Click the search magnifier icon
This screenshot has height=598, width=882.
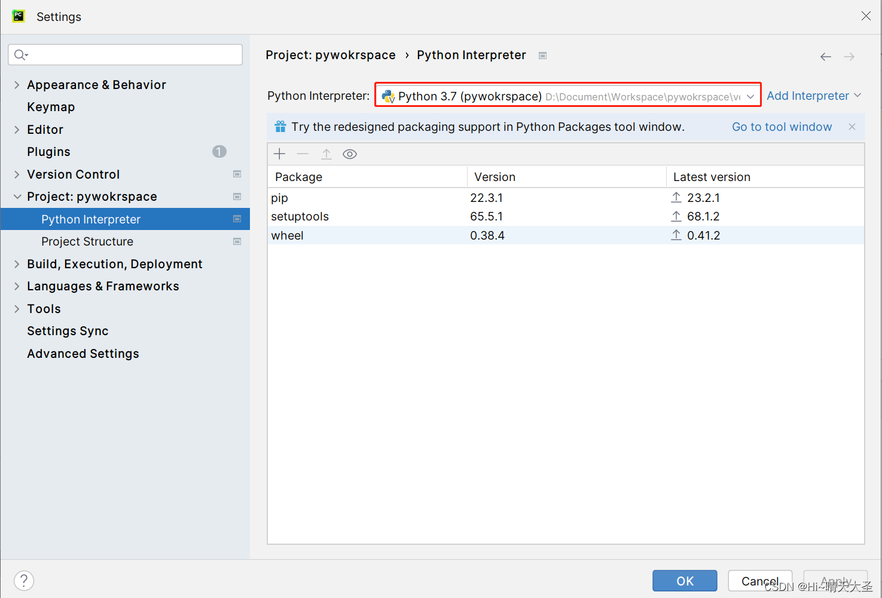point(21,55)
